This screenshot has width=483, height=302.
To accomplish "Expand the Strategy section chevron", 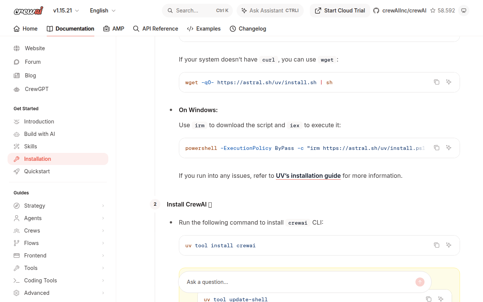I will tap(103, 206).
